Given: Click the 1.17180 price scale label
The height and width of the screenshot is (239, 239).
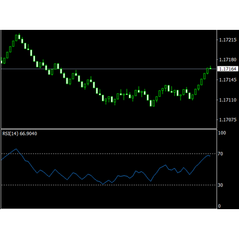Looking at the screenshot, I should pyautogui.click(x=228, y=60).
